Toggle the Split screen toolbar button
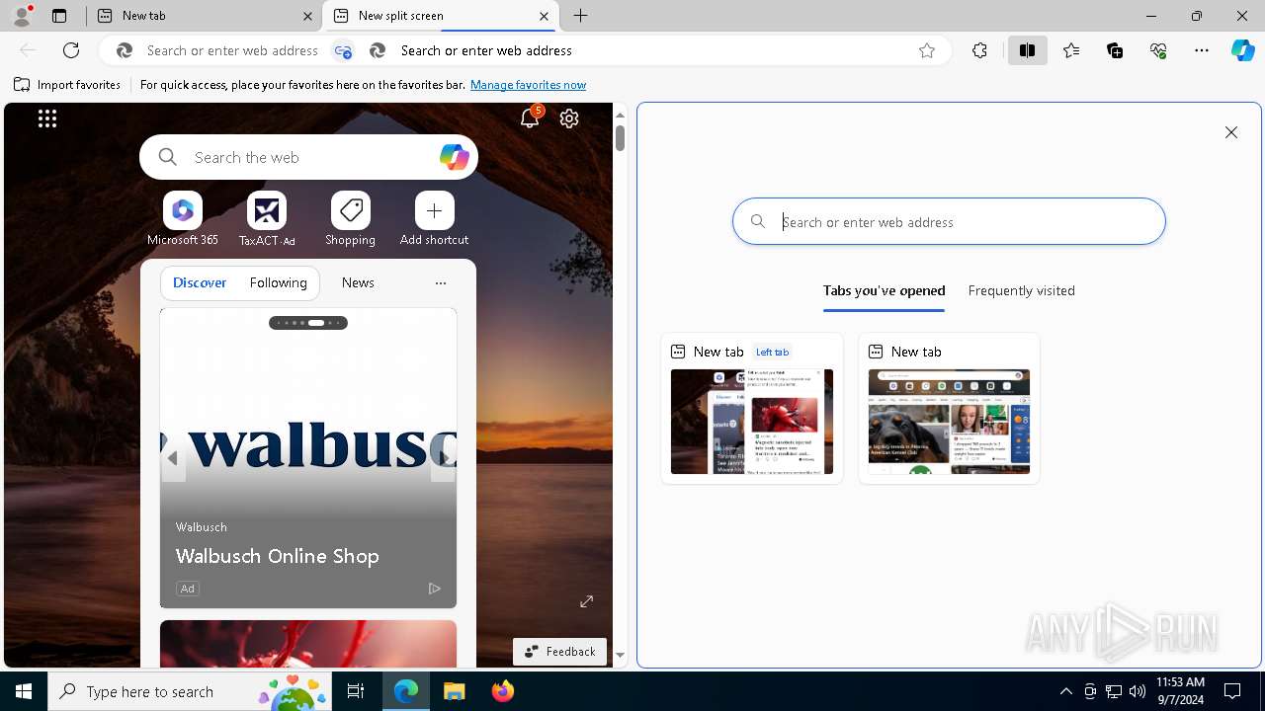Viewport: 1265px width, 711px height. 1027,50
